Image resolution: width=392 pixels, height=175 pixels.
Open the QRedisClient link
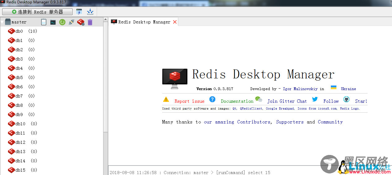tap(251, 109)
